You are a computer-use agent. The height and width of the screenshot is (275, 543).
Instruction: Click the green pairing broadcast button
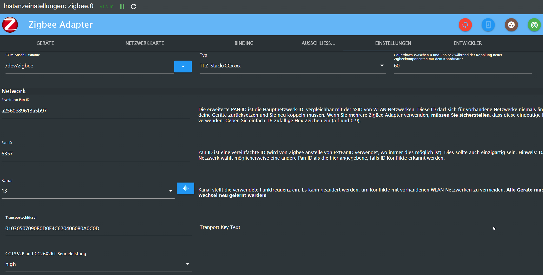(x=534, y=25)
